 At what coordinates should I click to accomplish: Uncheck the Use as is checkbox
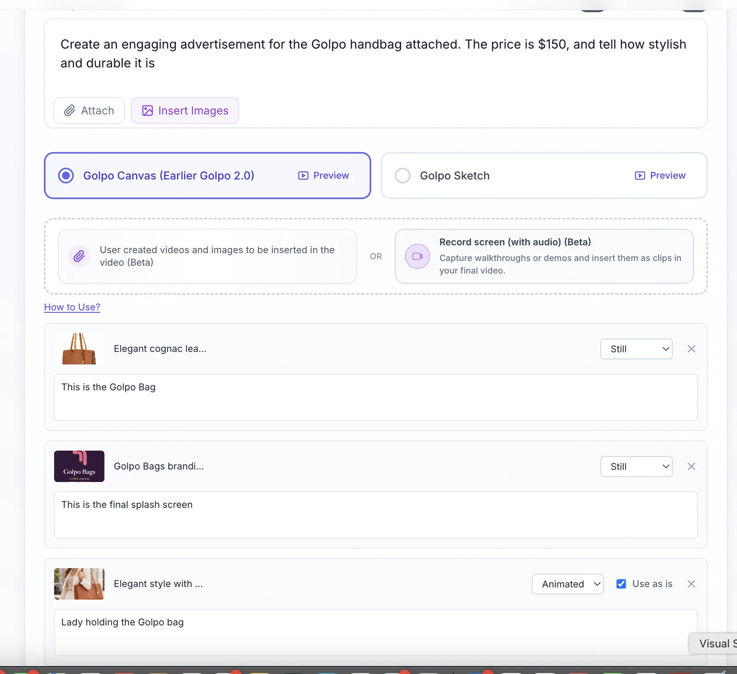pos(621,584)
